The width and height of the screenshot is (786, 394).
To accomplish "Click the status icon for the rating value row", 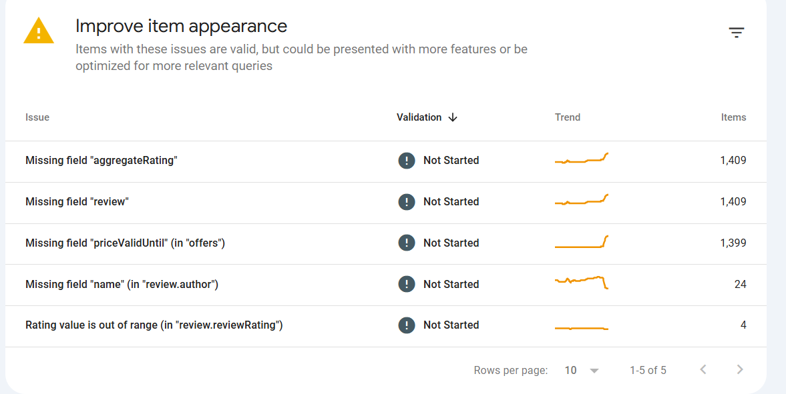I will (407, 325).
